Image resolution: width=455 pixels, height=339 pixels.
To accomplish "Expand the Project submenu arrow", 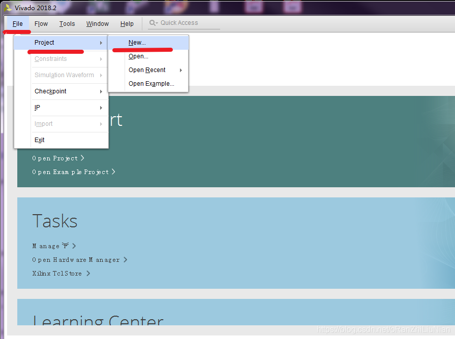I will (101, 43).
